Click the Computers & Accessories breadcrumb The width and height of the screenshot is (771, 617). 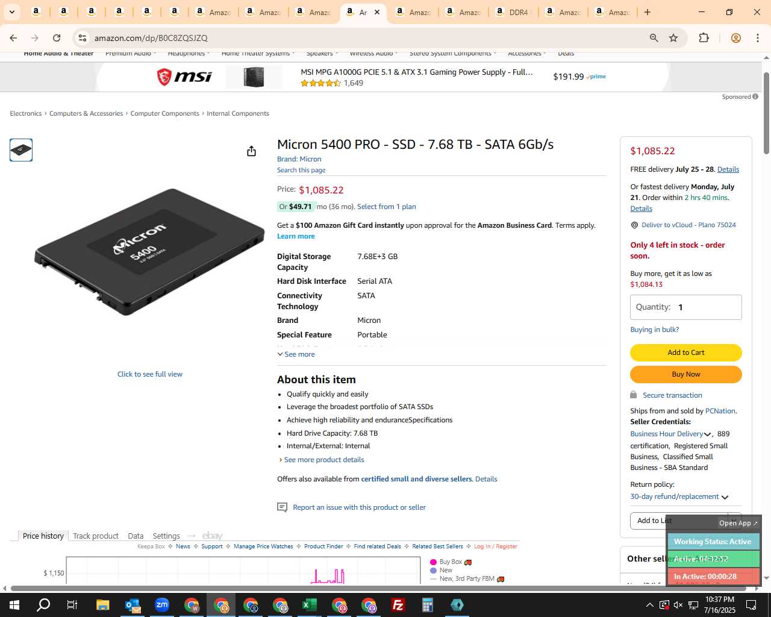coord(86,113)
